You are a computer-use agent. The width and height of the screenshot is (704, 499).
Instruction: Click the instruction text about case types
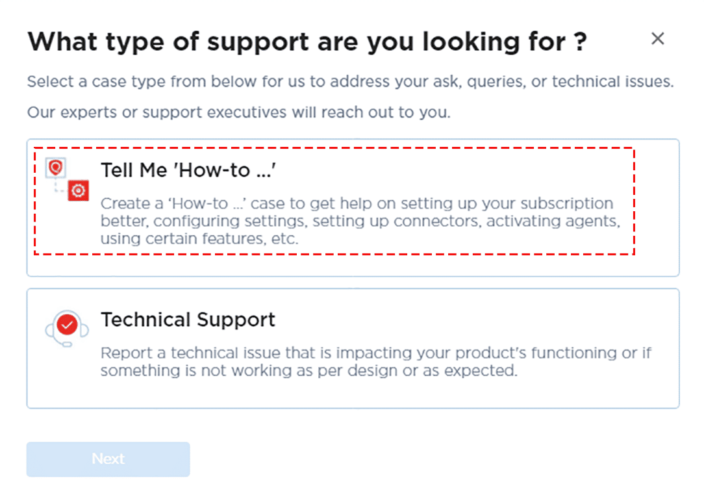pyautogui.click(x=349, y=81)
